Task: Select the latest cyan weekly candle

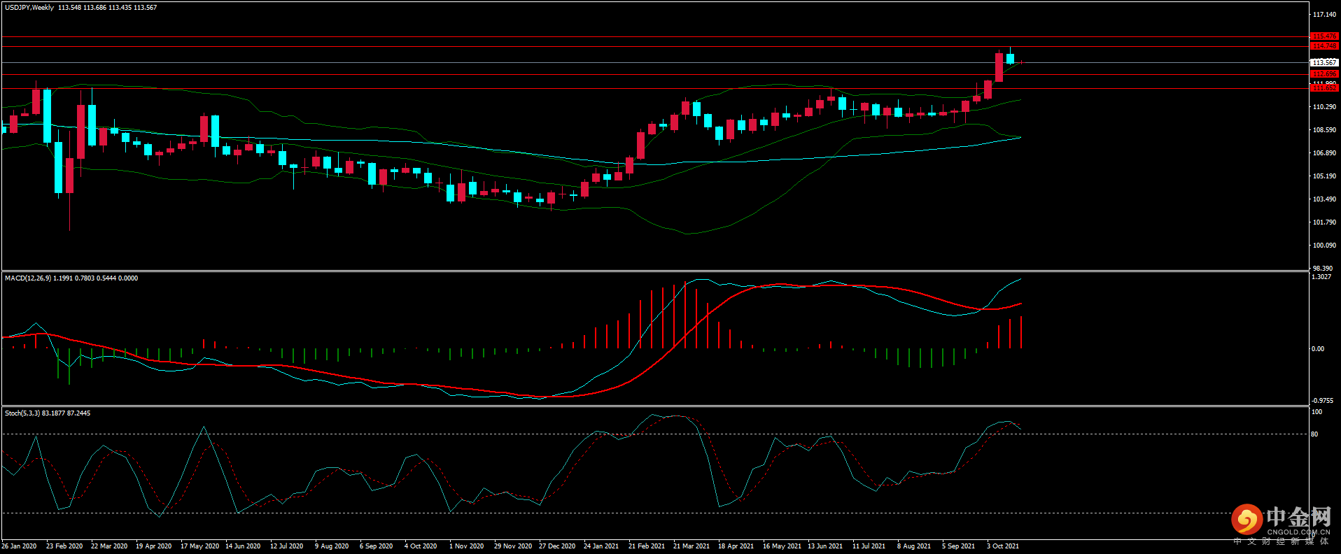Action: coord(1010,59)
